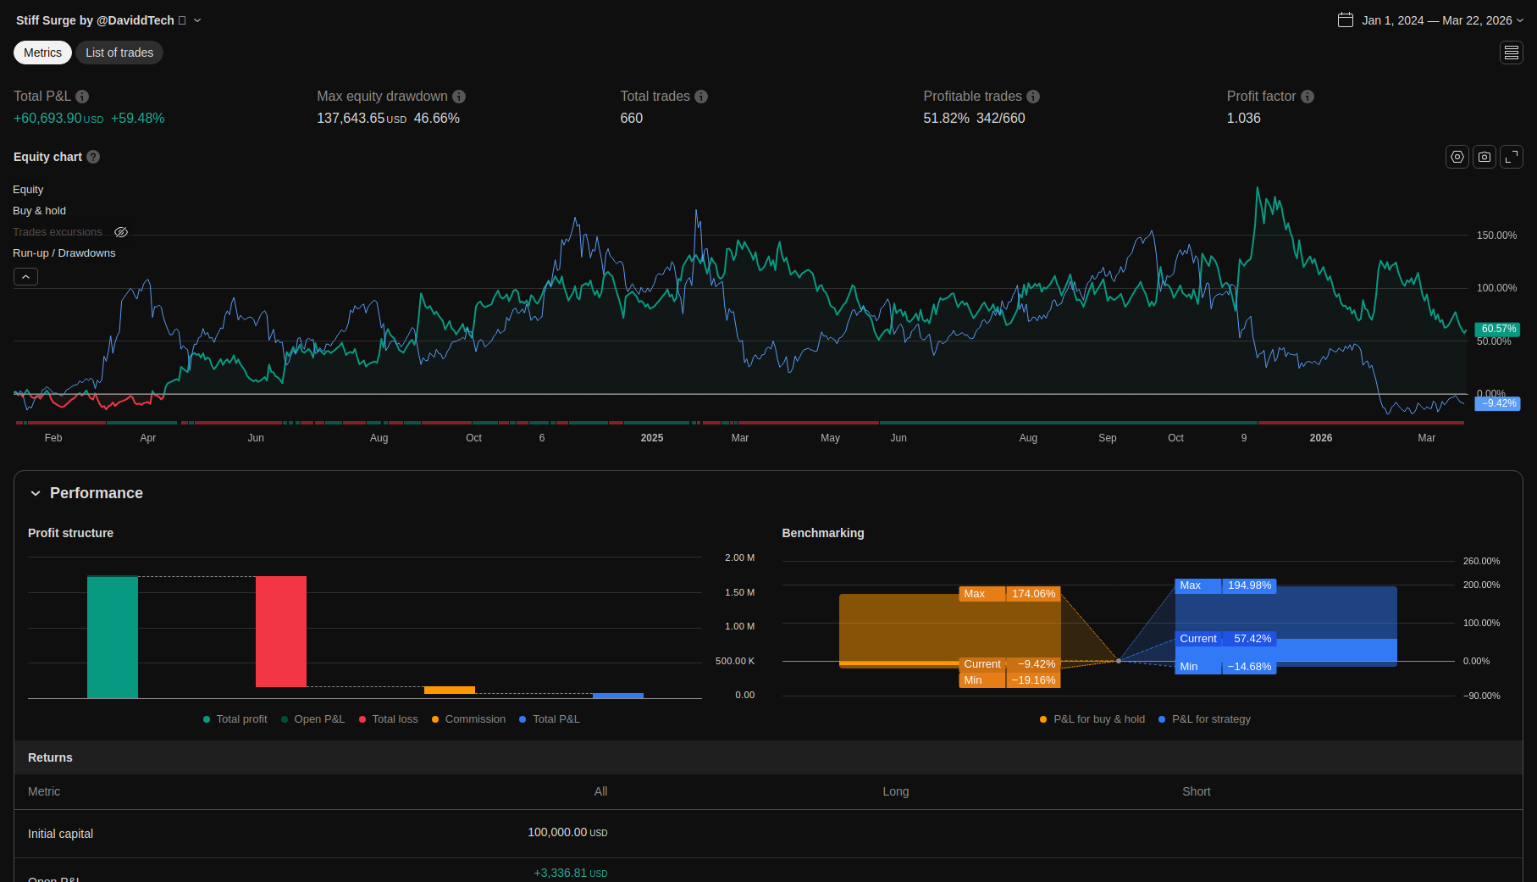Click the calendar icon beside the date range

[x=1345, y=20]
